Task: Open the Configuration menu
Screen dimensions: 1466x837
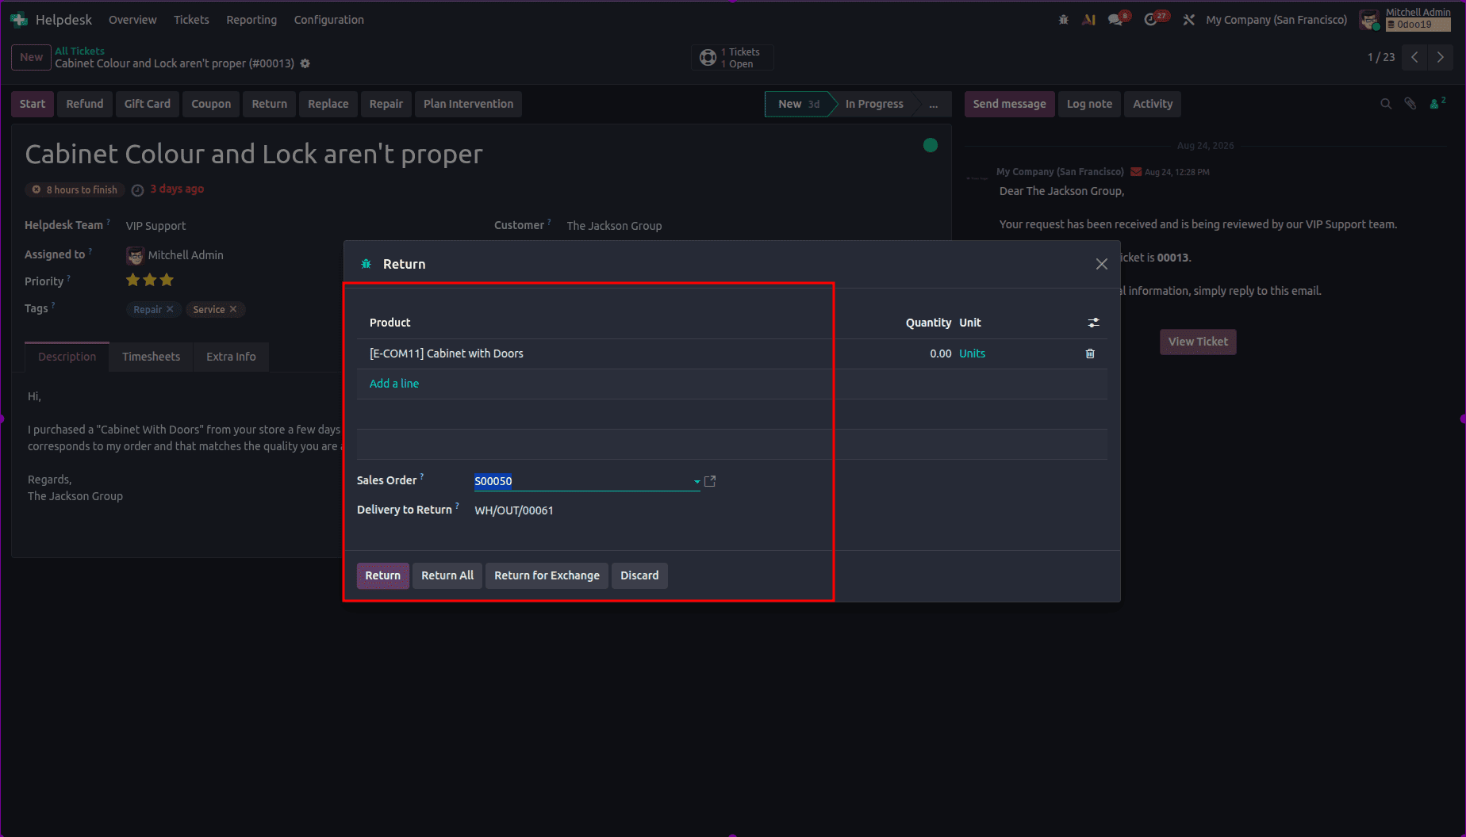Action: pyautogui.click(x=328, y=19)
